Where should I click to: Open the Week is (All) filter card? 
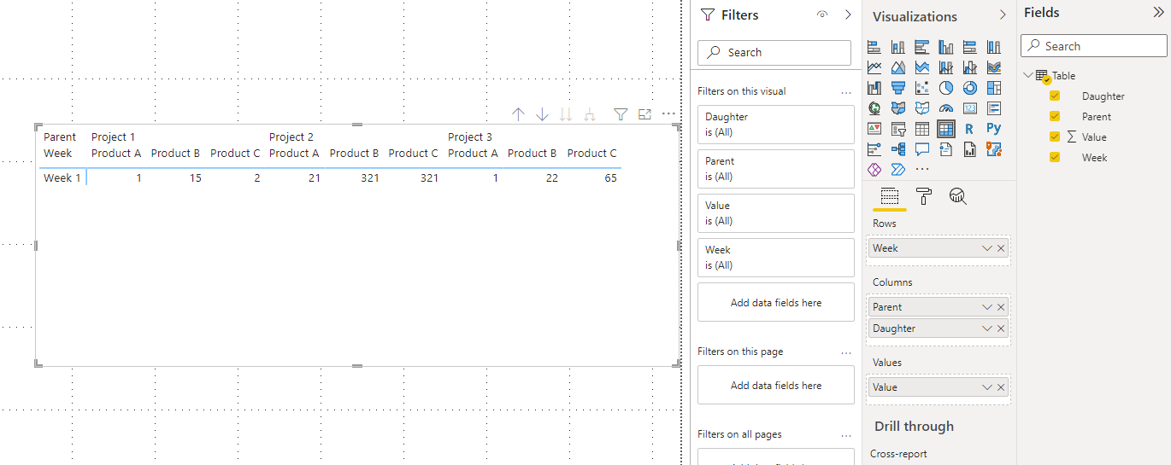776,258
